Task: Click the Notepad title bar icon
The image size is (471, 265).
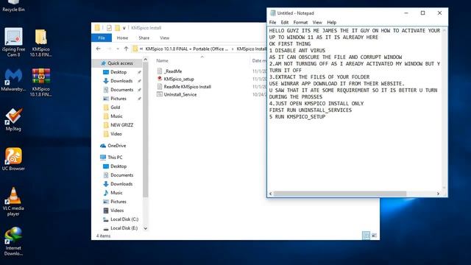Action: [273, 13]
